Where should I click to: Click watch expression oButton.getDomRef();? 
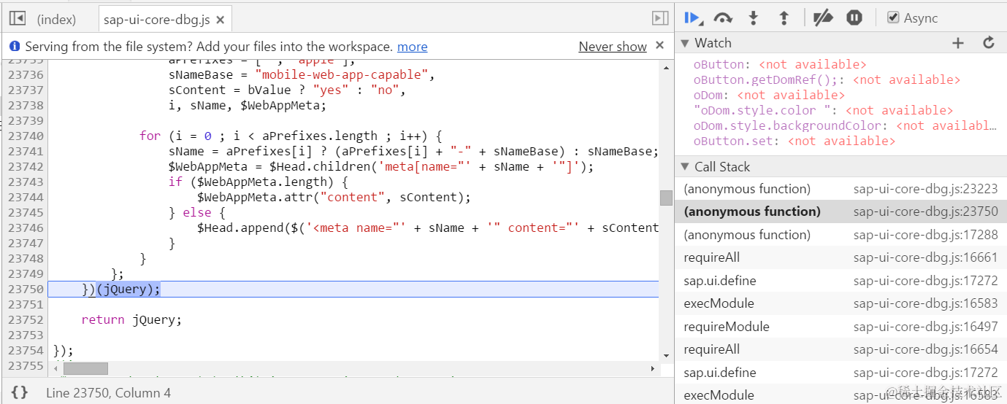coord(827,79)
